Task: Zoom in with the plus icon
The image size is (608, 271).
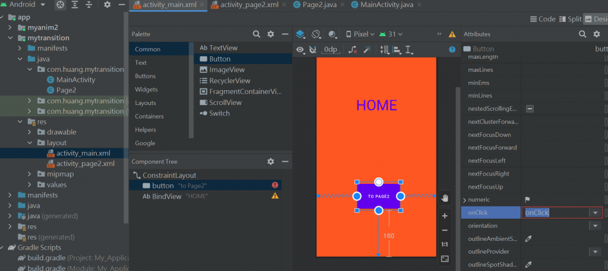Action: 445,216
